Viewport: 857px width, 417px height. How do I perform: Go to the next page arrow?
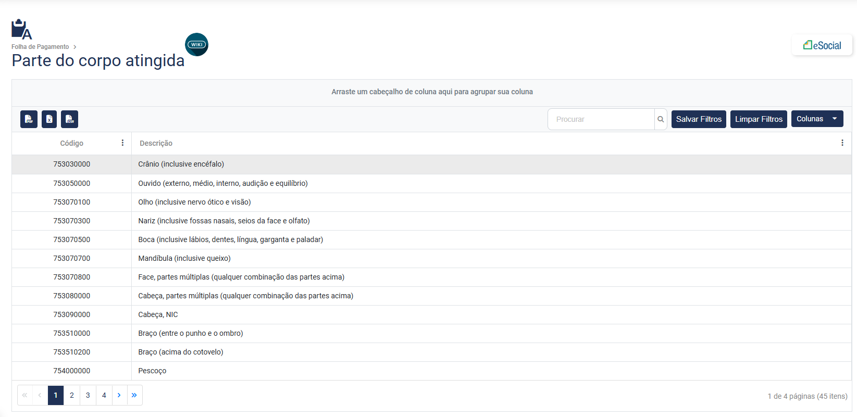tap(119, 395)
